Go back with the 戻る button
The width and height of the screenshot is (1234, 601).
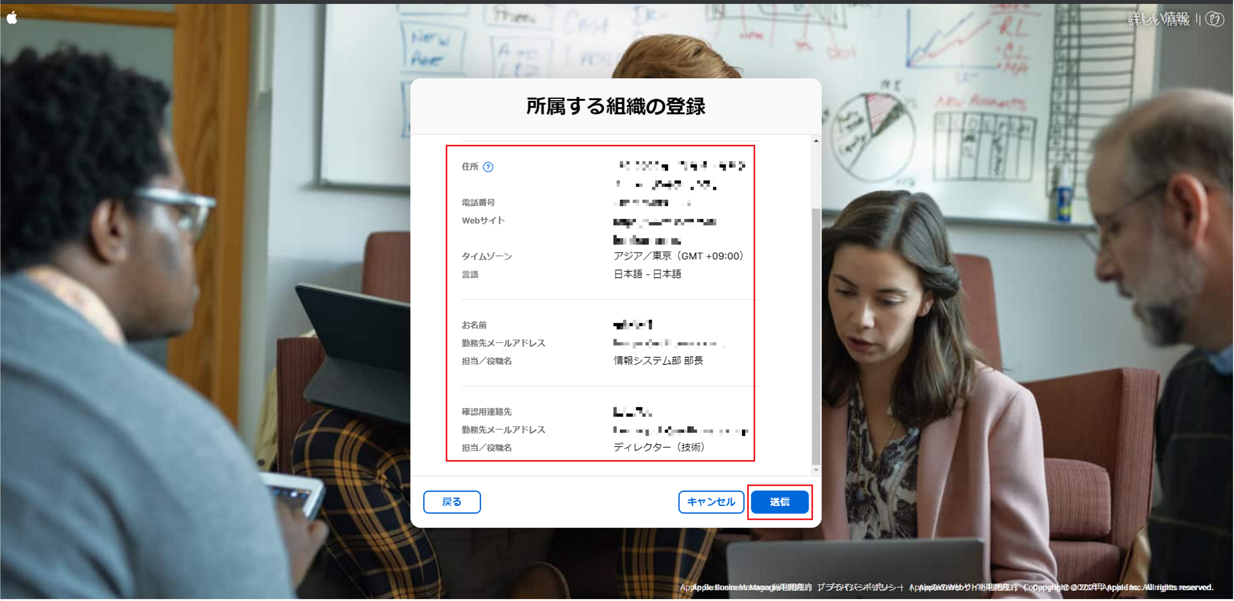(452, 502)
